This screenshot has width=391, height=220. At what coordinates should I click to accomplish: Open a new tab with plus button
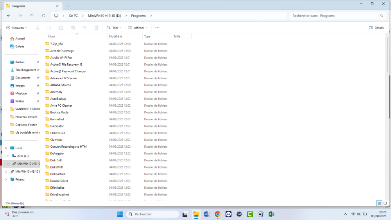[68, 6]
